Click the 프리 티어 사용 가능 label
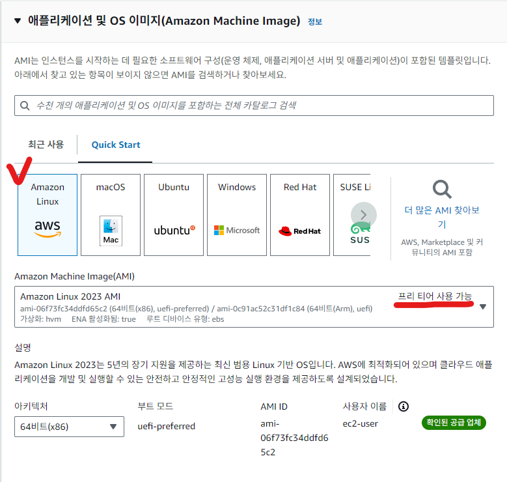 pos(435,296)
